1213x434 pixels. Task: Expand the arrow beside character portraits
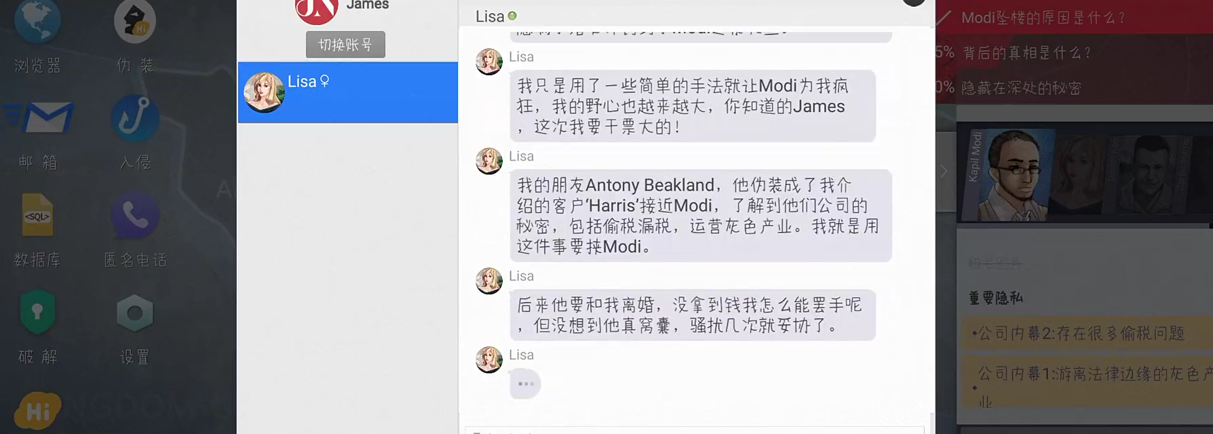pos(944,172)
